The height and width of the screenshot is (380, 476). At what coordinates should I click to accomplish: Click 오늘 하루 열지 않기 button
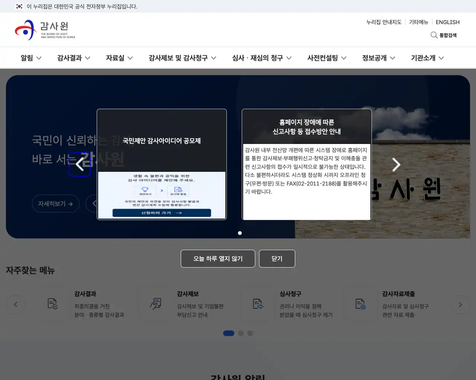point(218,259)
